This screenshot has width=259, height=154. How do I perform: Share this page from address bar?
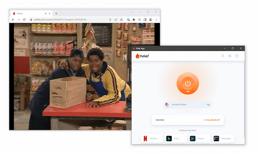click(x=116, y=20)
